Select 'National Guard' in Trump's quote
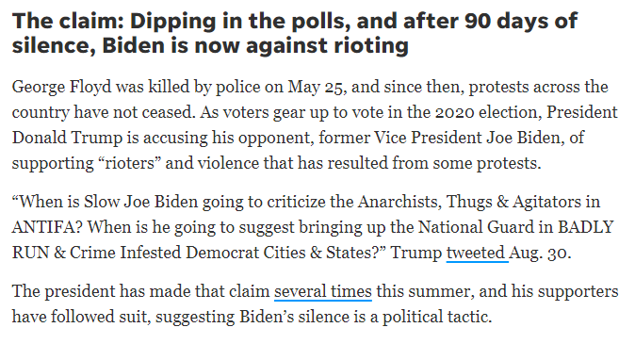This screenshot has height=344, width=635. pyautogui.click(x=476, y=227)
